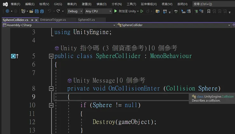
Task: Click the Visual Studio logo icon
Action: (x=5, y=4)
